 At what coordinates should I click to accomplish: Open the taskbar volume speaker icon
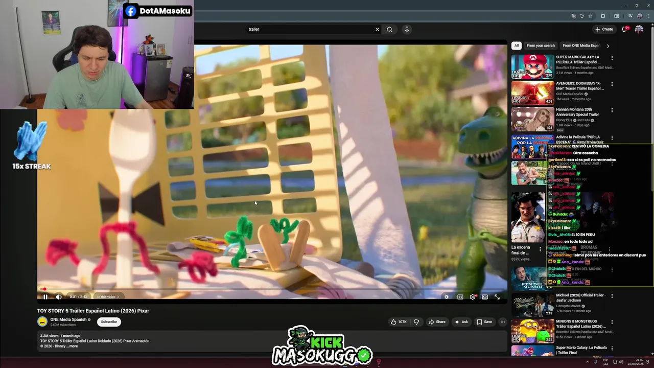tap(621, 362)
